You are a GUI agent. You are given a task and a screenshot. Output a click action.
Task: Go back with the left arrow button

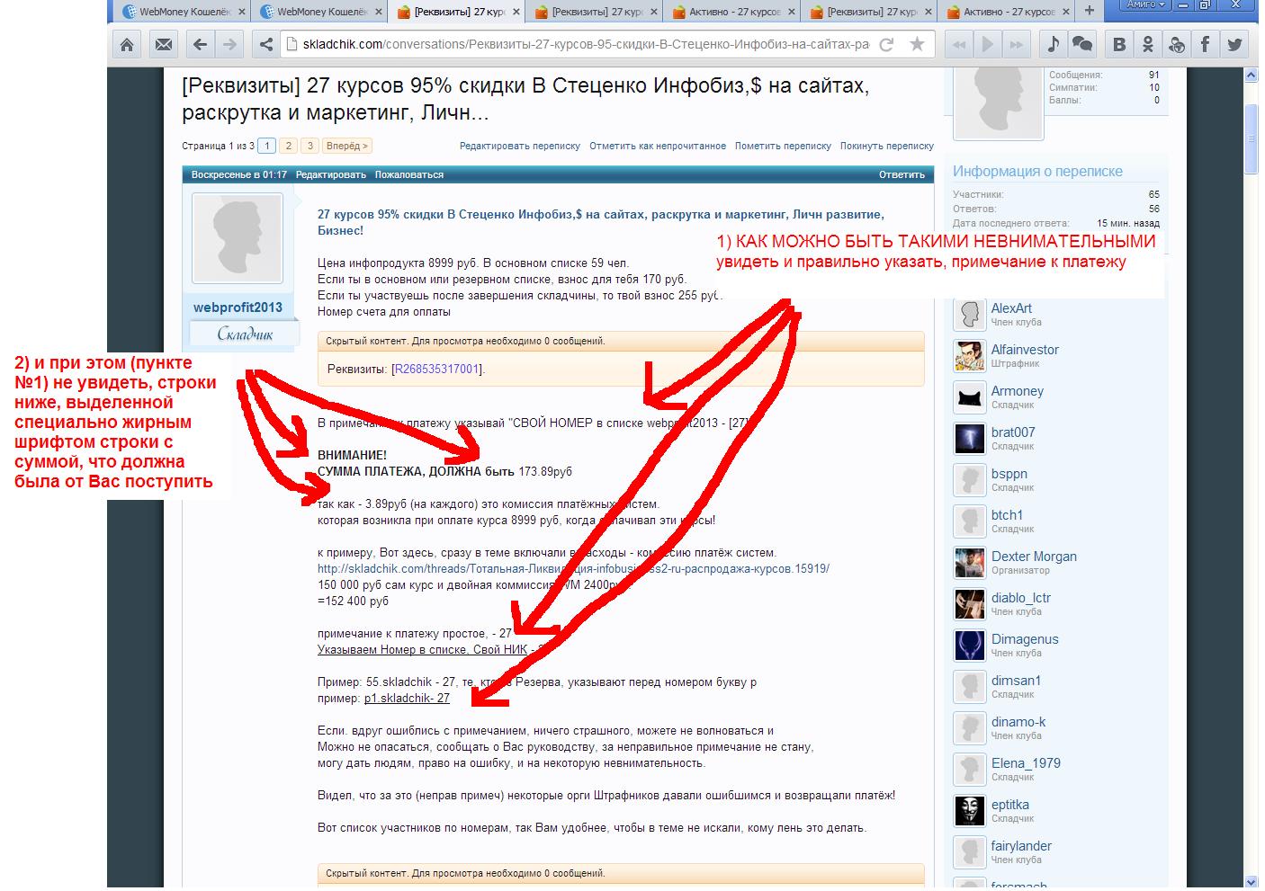(x=200, y=44)
